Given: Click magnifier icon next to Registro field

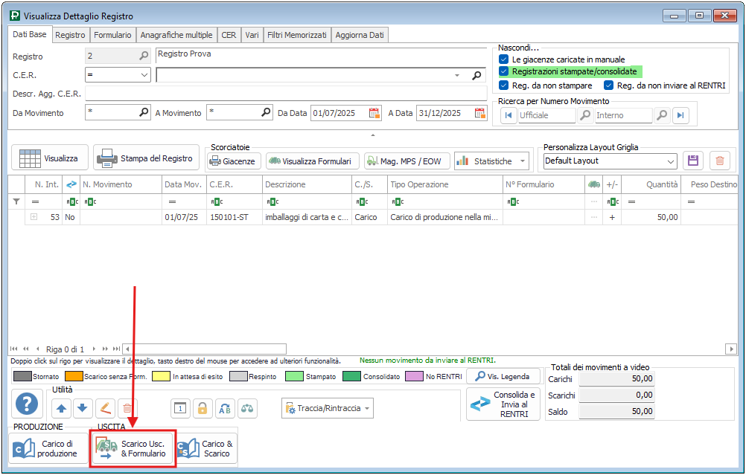Looking at the screenshot, I should pos(144,56).
